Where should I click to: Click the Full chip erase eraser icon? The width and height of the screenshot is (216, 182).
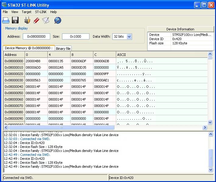36,20
